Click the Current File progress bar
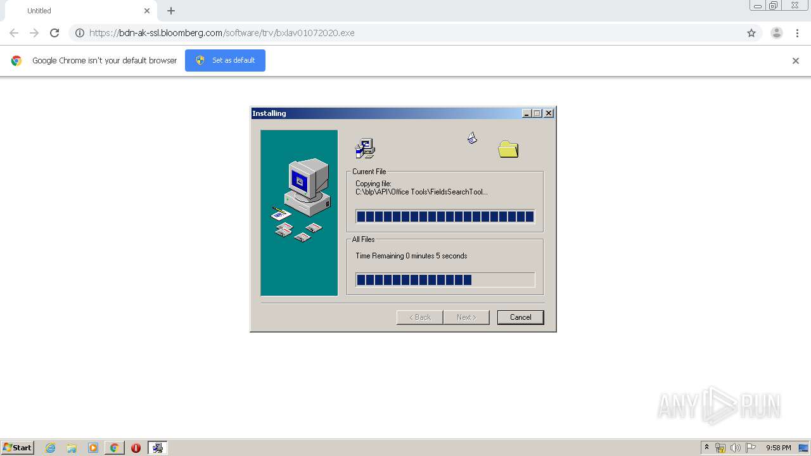 (x=445, y=217)
